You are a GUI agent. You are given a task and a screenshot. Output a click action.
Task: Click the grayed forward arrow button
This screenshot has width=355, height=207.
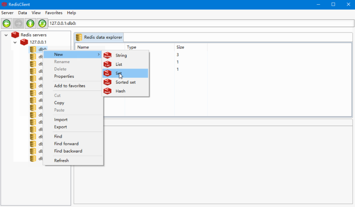(x=18, y=23)
